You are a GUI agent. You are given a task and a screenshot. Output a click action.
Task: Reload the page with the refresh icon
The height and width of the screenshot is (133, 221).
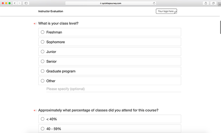point(154,3)
